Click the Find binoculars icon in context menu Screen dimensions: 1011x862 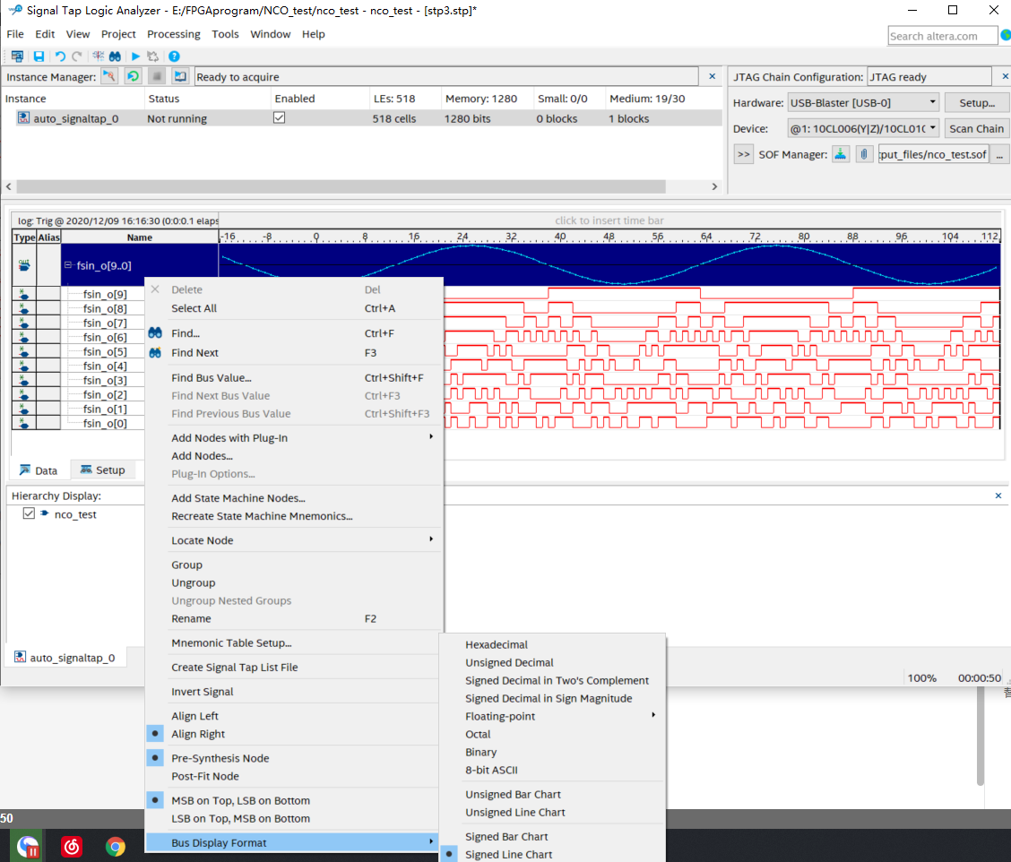pos(155,332)
